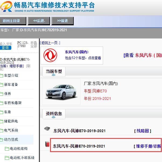Click PC.123-27980 text
This screenshot has width=162, height=162.
pyautogui.click(x=23, y=44)
